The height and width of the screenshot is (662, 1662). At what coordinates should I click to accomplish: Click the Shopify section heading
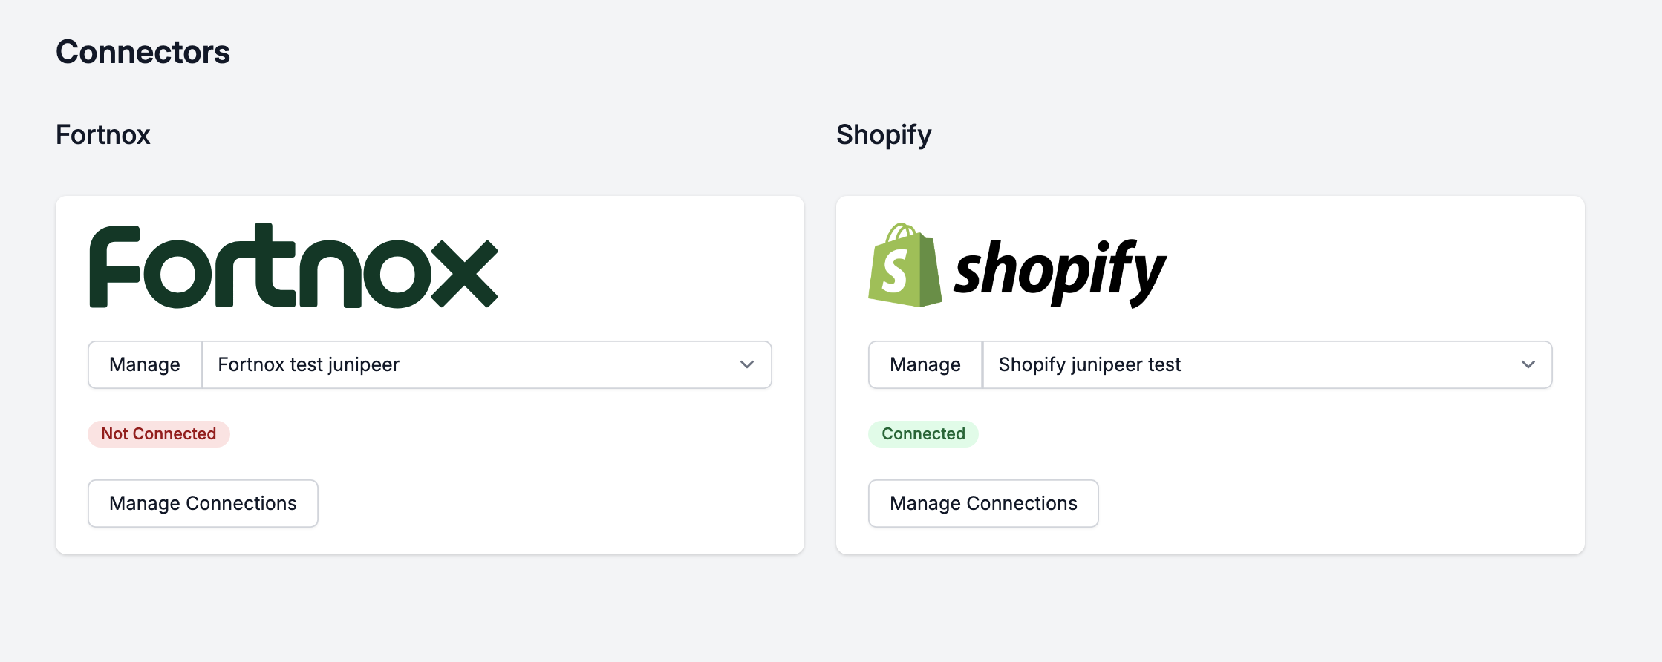[884, 135]
